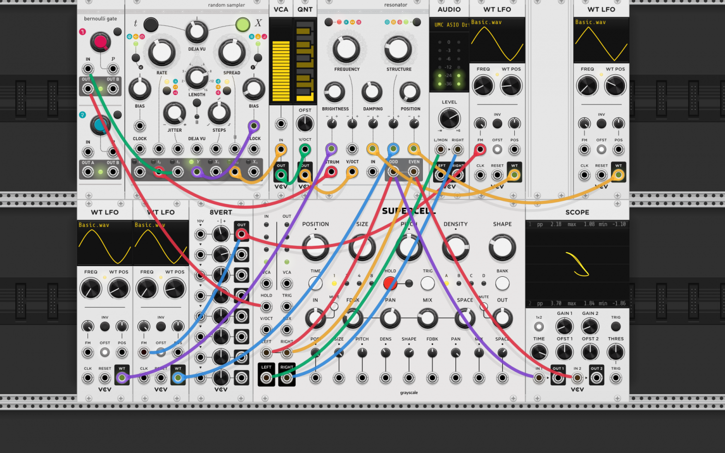The image size is (725, 453).
Task: Click the QNT quantizer note display
Action: [x=305, y=61]
